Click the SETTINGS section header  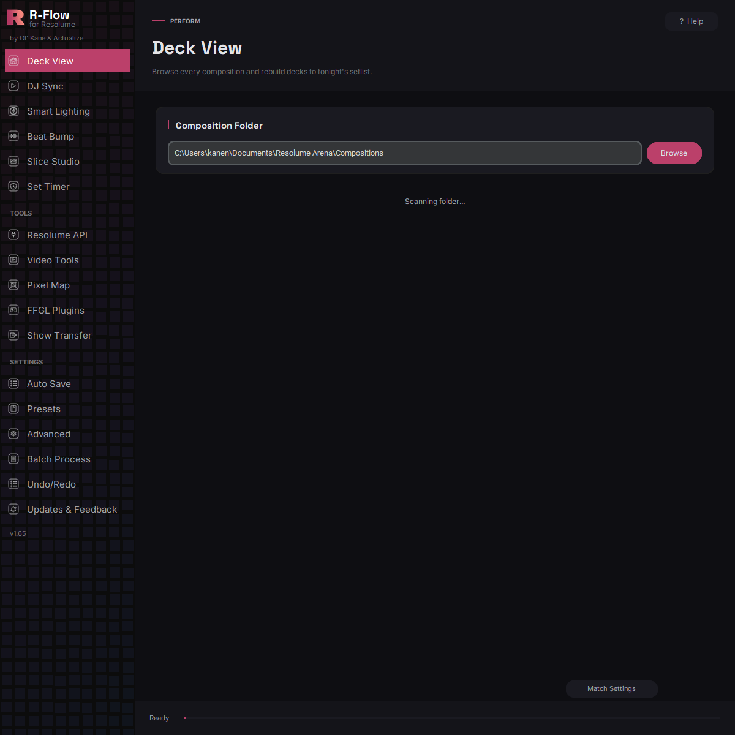pyautogui.click(x=26, y=362)
